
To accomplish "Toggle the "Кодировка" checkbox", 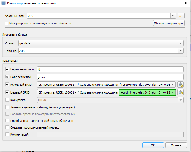I will (7, 100).
